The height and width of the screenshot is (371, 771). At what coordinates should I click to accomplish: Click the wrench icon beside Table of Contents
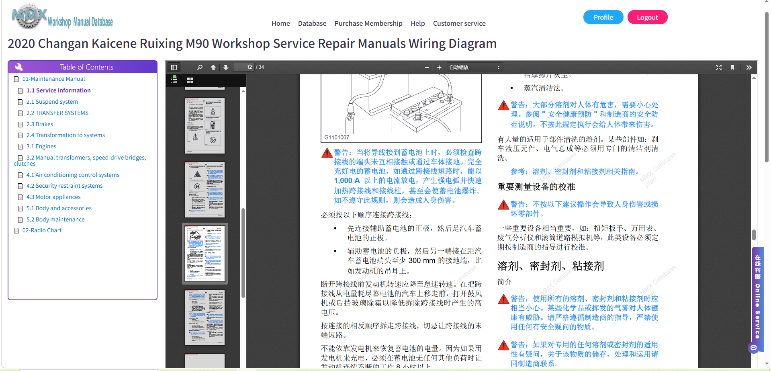pos(18,67)
